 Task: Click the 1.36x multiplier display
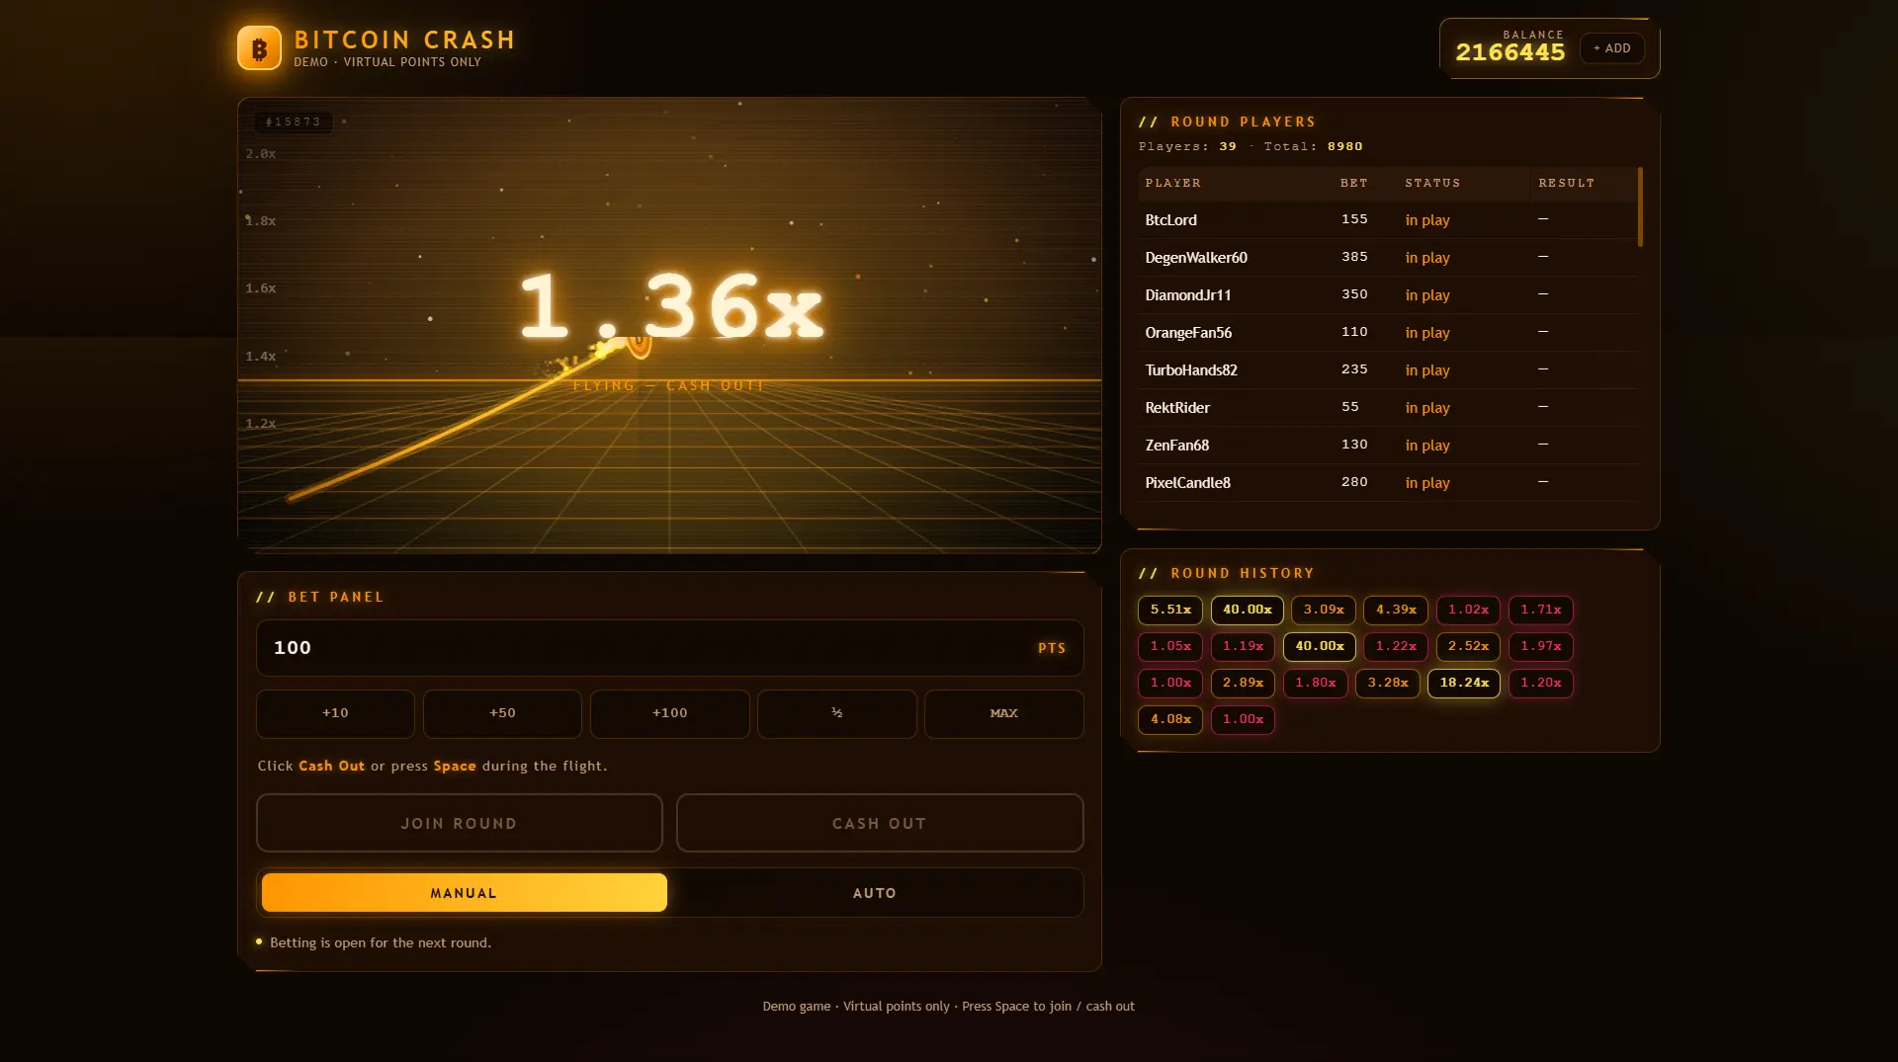pos(671,306)
